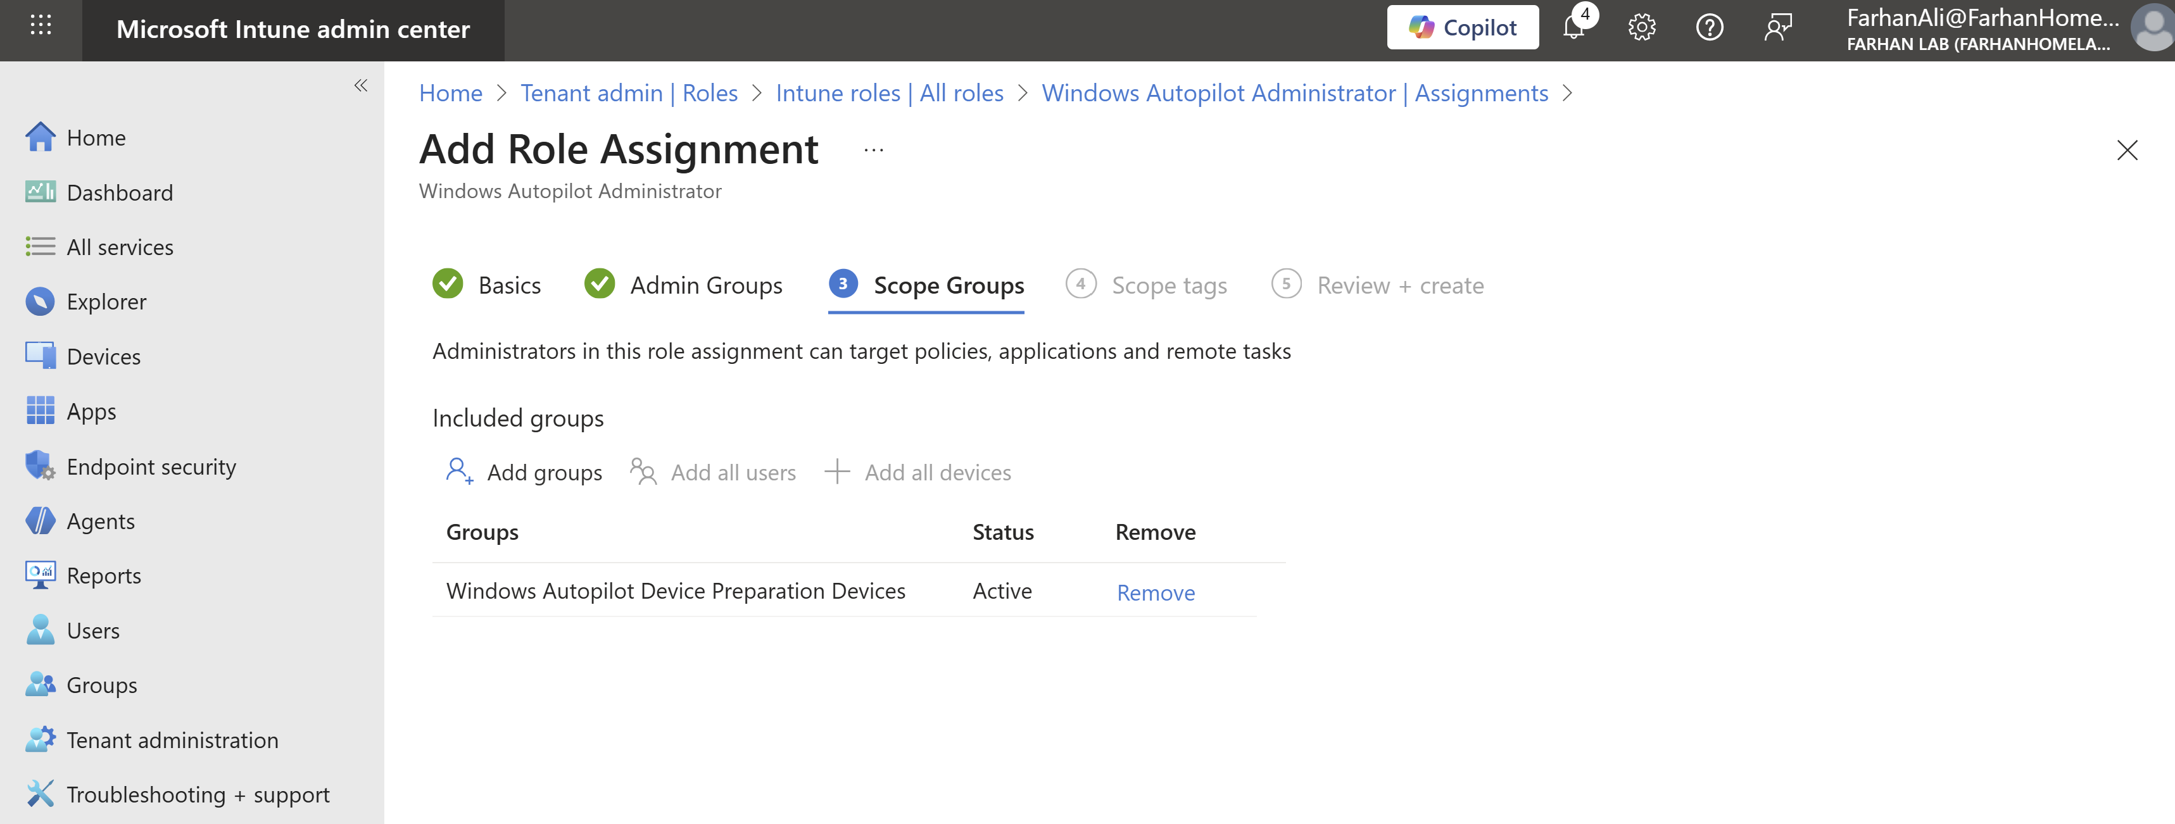
Task: Open the notifications bell icon
Action: [x=1573, y=28]
